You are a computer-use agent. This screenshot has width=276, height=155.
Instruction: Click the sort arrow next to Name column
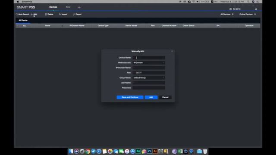pos(62,26)
